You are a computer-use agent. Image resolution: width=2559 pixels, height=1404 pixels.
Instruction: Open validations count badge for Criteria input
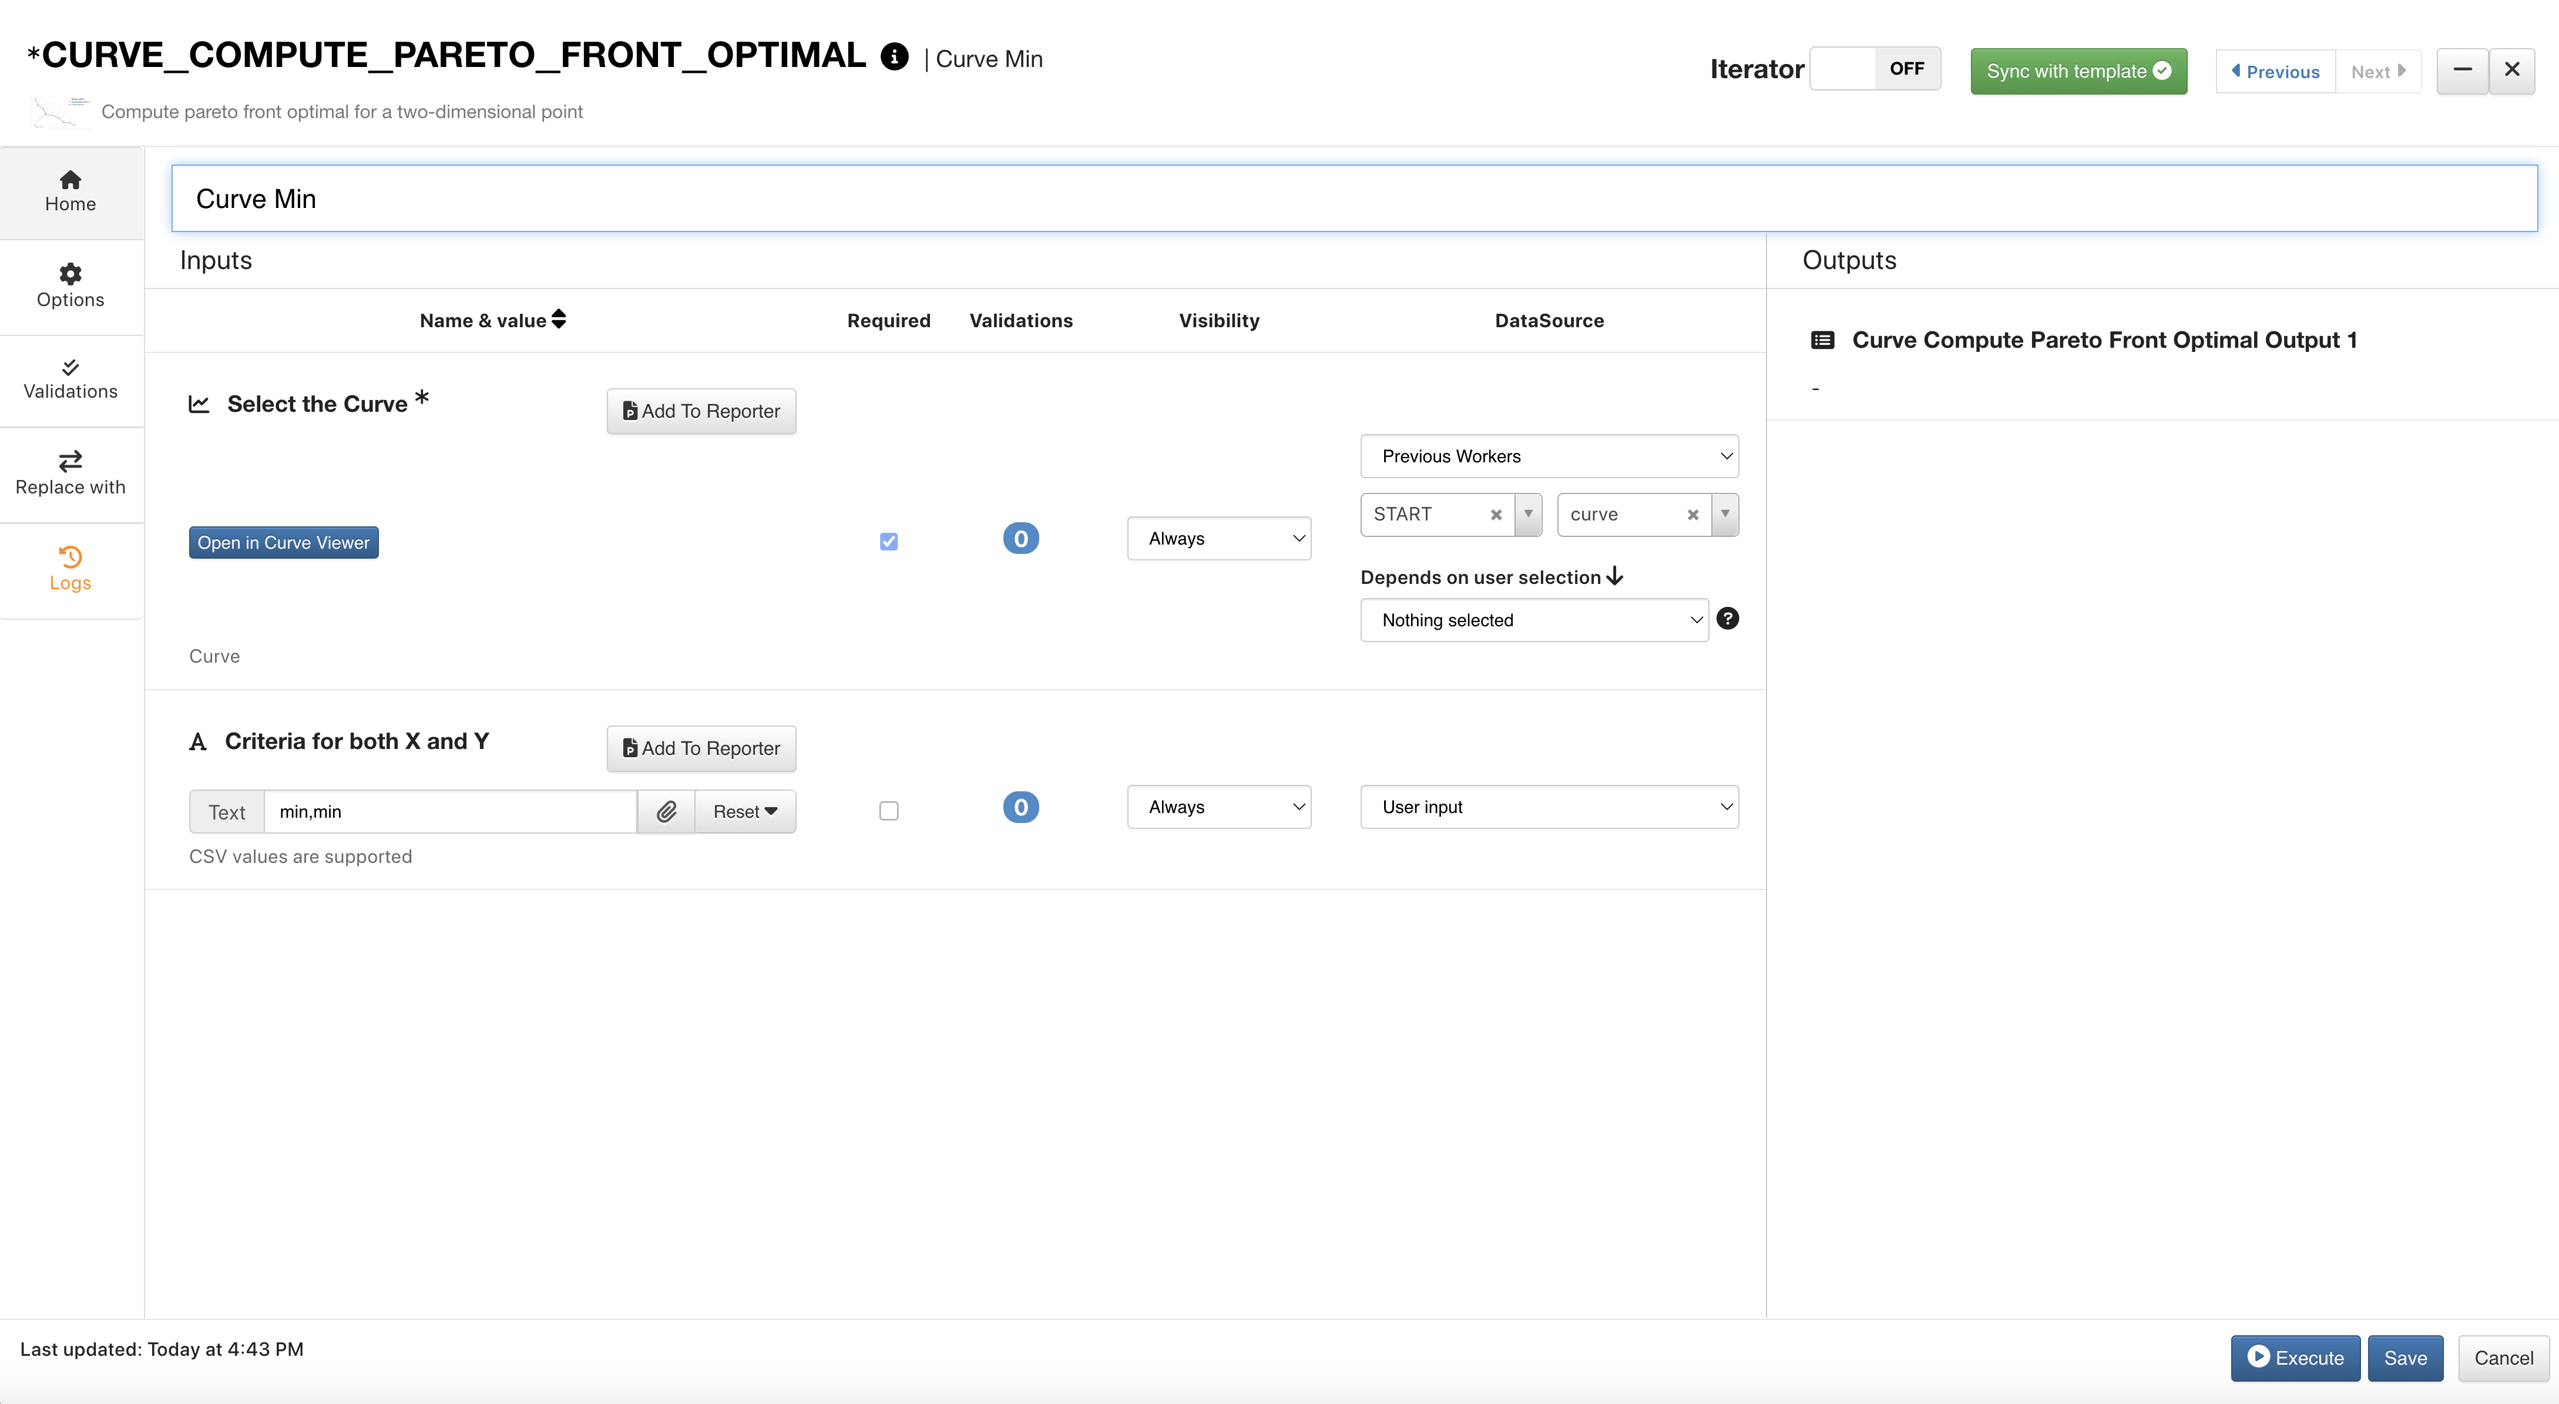tap(1021, 807)
